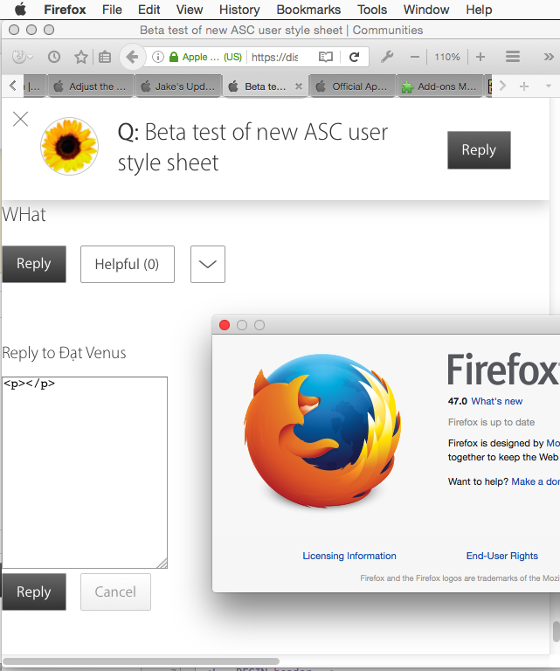Open the Window menu
Screen dimensions: 560x671
point(426,10)
